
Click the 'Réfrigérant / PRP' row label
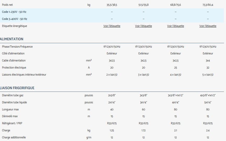[12, 123]
